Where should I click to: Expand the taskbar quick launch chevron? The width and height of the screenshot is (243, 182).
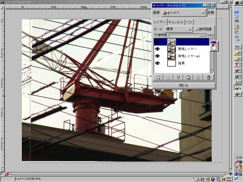[238, 40]
